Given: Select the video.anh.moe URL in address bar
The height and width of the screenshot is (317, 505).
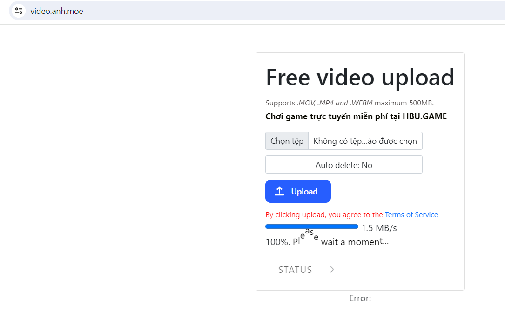Looking at the screenshot, I should [57, 11].
